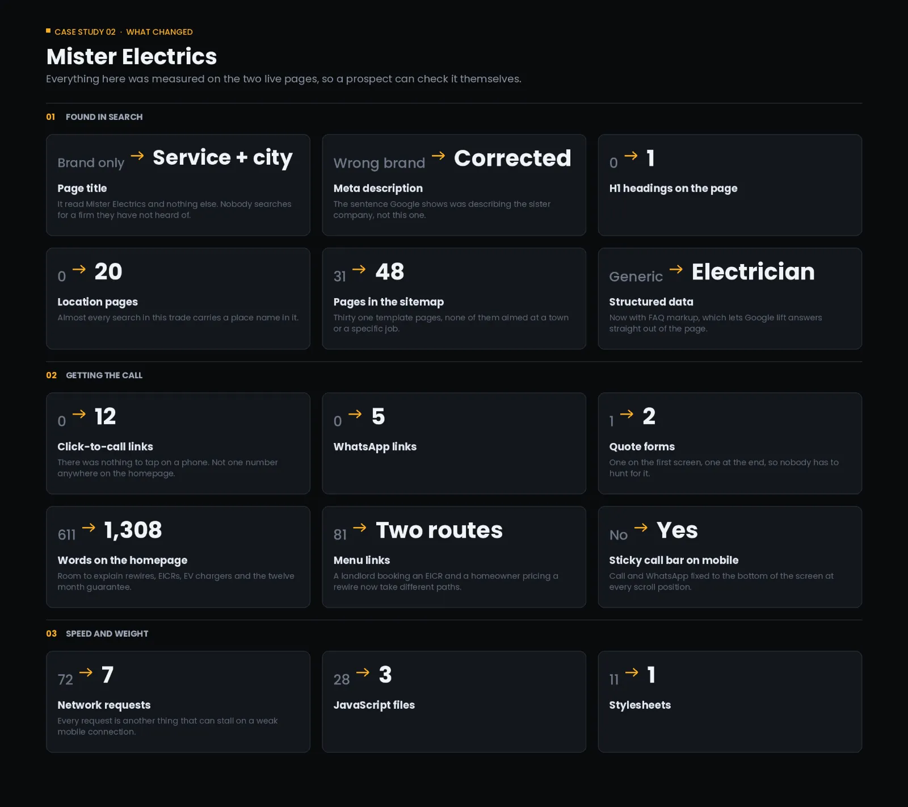The width and height of the screenshot is (908, 807).
Task: Click the "72" before value
Action: pyautogui.click(x=65, y=680)
